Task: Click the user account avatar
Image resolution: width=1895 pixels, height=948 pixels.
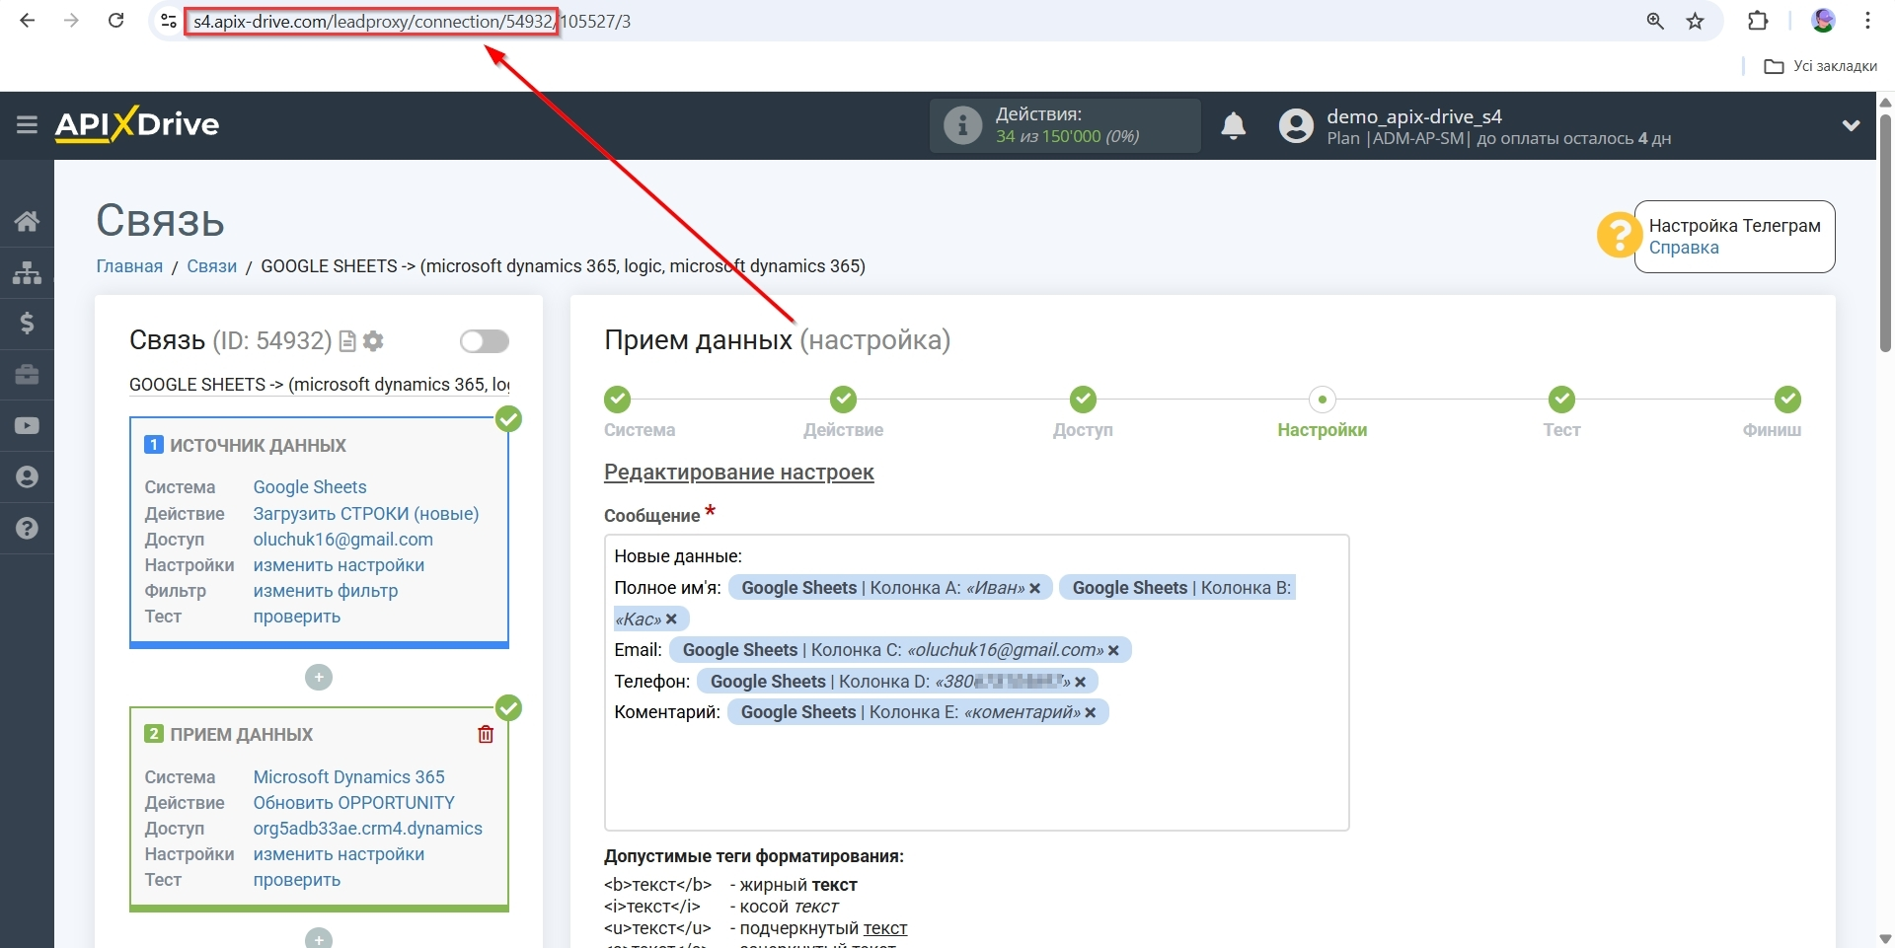Action: tap(1296, 125)
